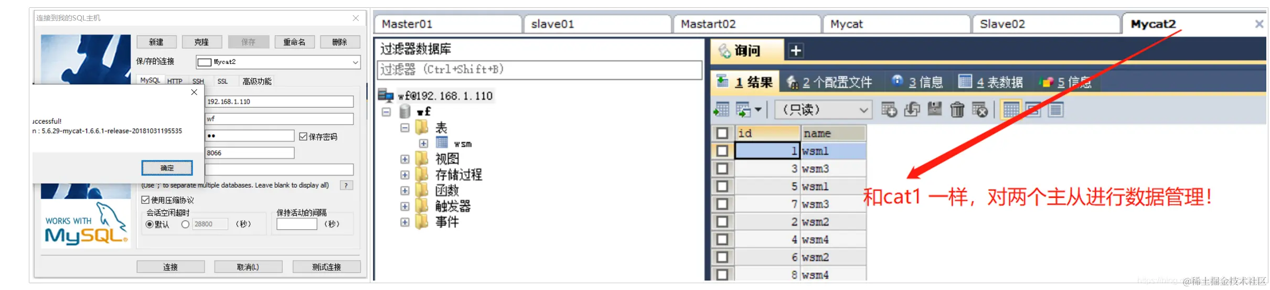Click the trash can delete row icon
The image size is (1270, 290).
(x=957, y=110)
